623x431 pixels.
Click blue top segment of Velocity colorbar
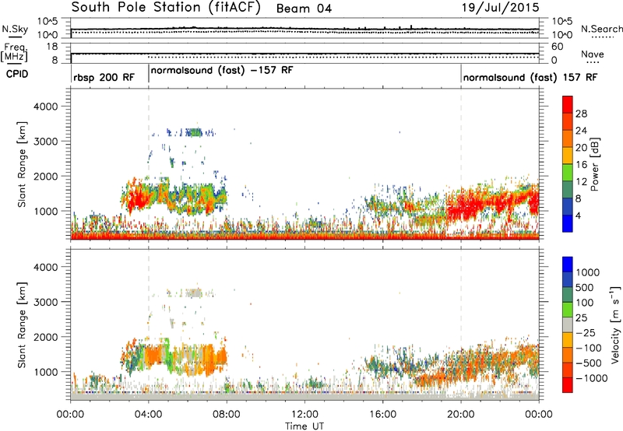tap(568, 265)
